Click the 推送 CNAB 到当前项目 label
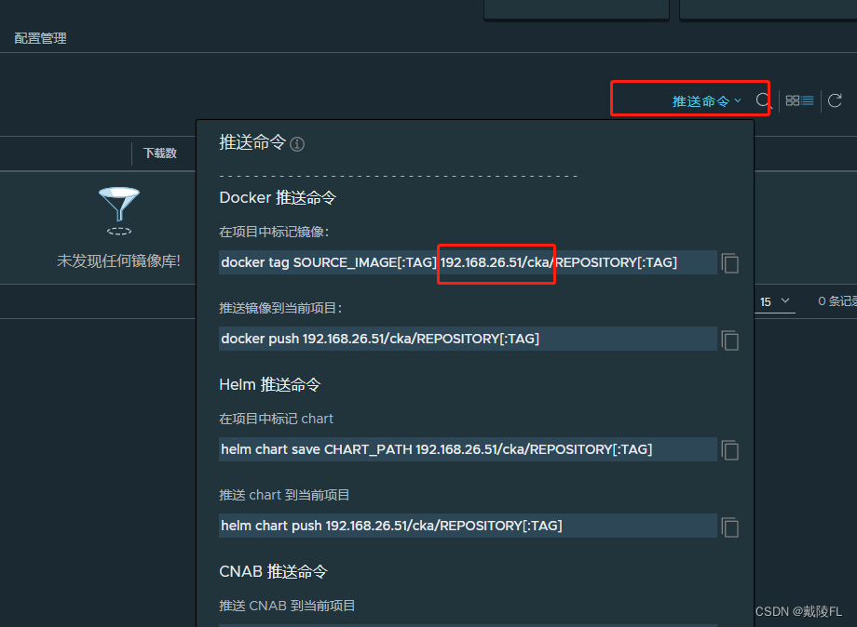This screenshot has height=627, width=857. (x=287, y=606)
